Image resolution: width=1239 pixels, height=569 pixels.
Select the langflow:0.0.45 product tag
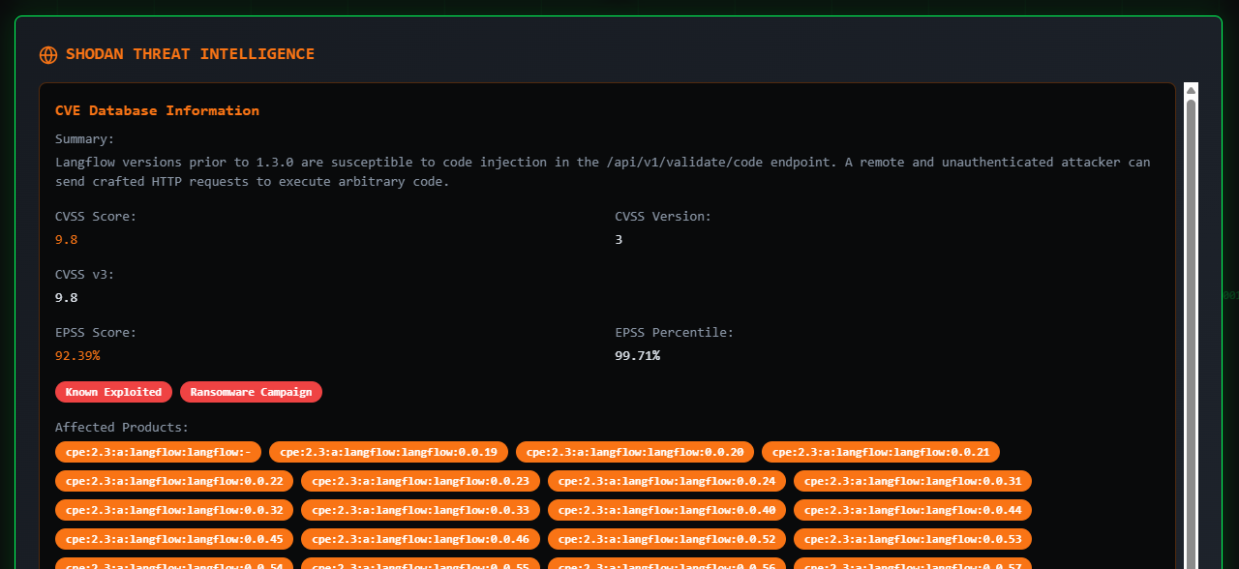click(x=174, y=539)
